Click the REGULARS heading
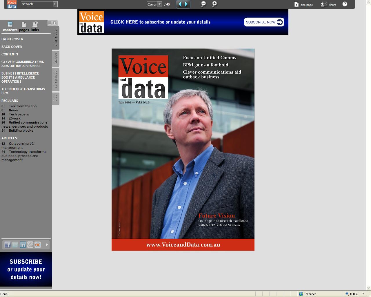Viewport: 371px width, 297px height. [10, 101]
